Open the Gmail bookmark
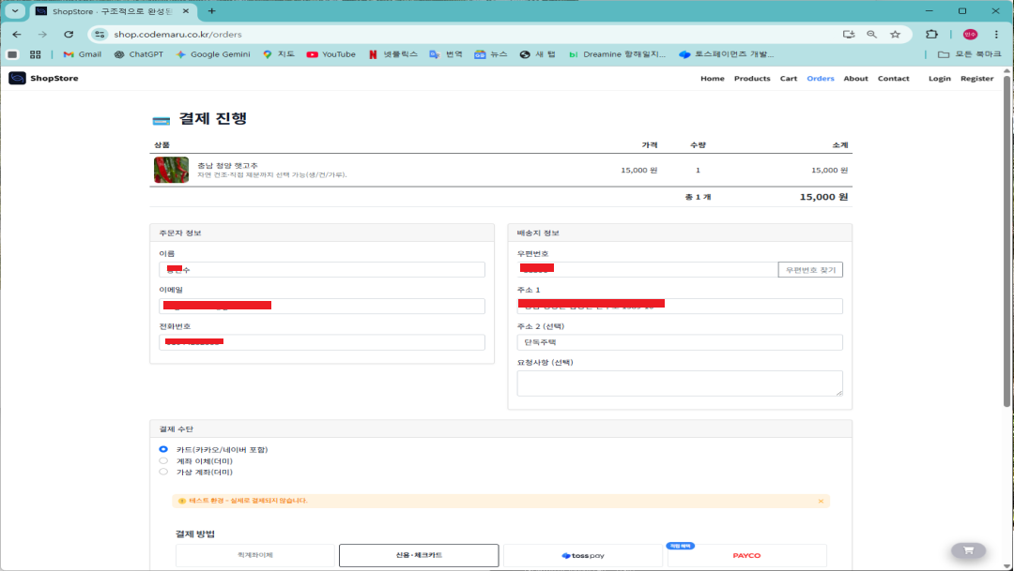The width and height of the screenshot is (1014, 571). (x=82, y=54)
